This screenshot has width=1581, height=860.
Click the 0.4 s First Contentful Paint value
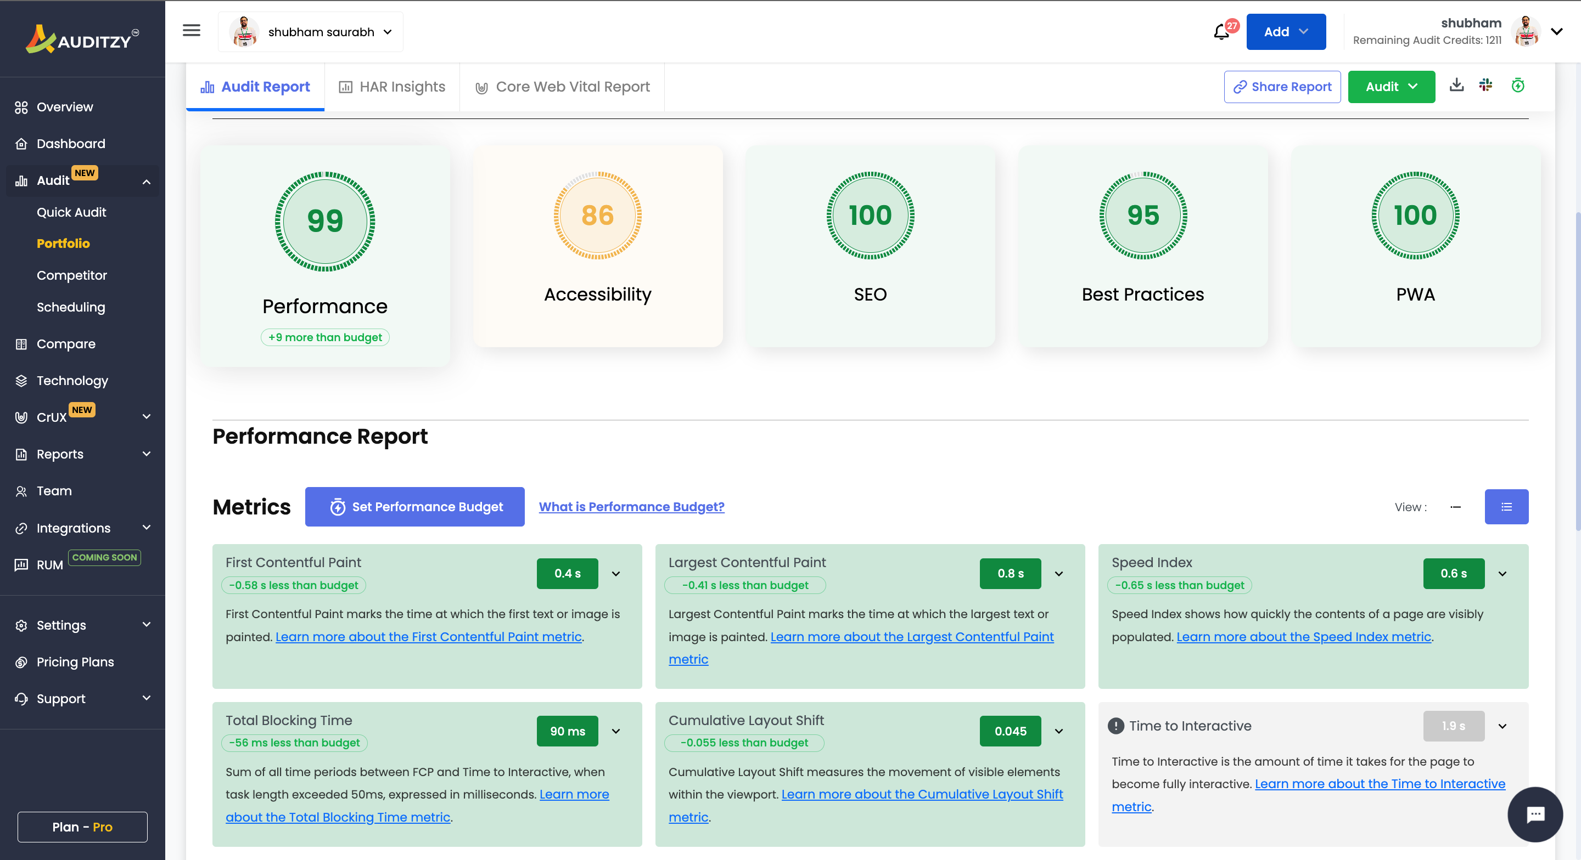pos(567,574)
